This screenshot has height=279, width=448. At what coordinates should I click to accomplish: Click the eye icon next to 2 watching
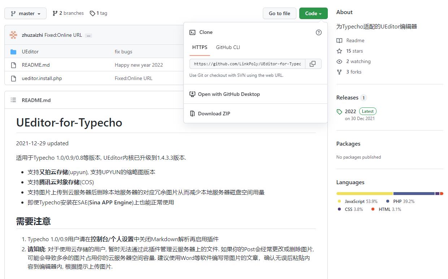[x=339, y=61]
